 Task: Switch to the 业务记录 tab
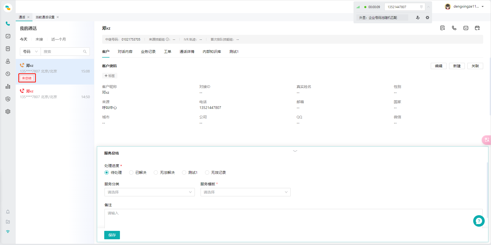[148, 52]
